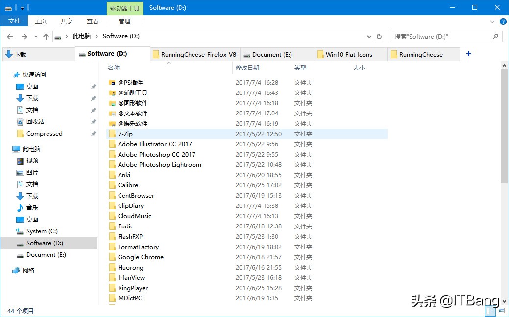Screen dimensions: 509x317
Task: Open the quick access toolbar dropdown in title bar
Action: coord(22,7)
